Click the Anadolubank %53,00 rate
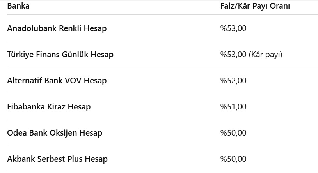 [233, 28]
